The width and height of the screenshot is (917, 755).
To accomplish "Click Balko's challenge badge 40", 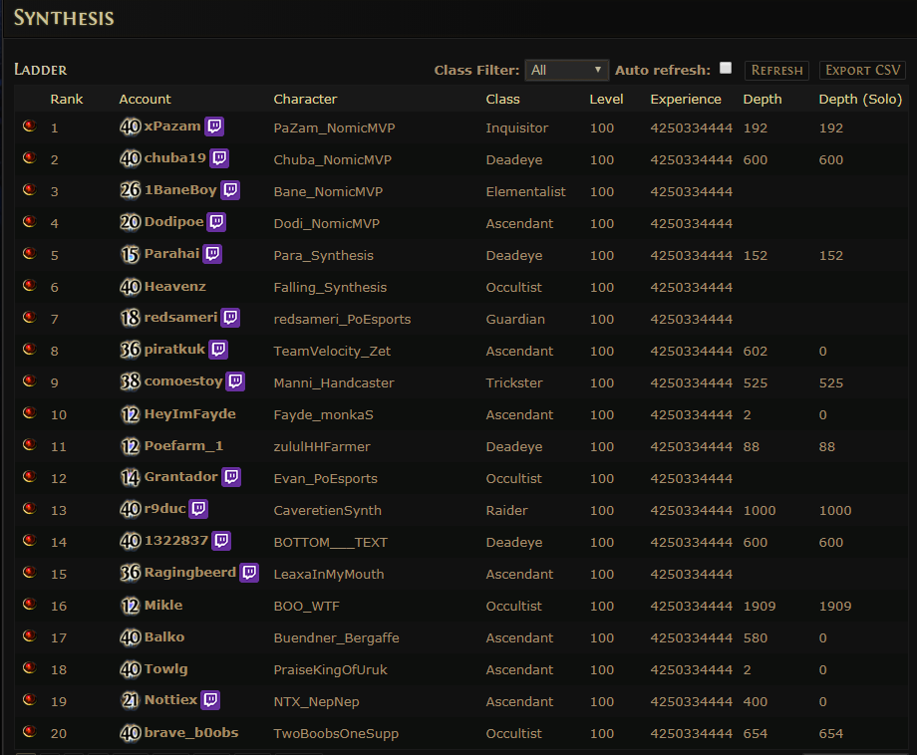I will pos(131,636).
